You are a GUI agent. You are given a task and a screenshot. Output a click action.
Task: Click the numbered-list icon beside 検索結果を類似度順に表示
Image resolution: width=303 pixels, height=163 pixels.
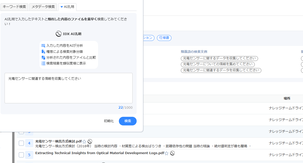pos(43,63)
